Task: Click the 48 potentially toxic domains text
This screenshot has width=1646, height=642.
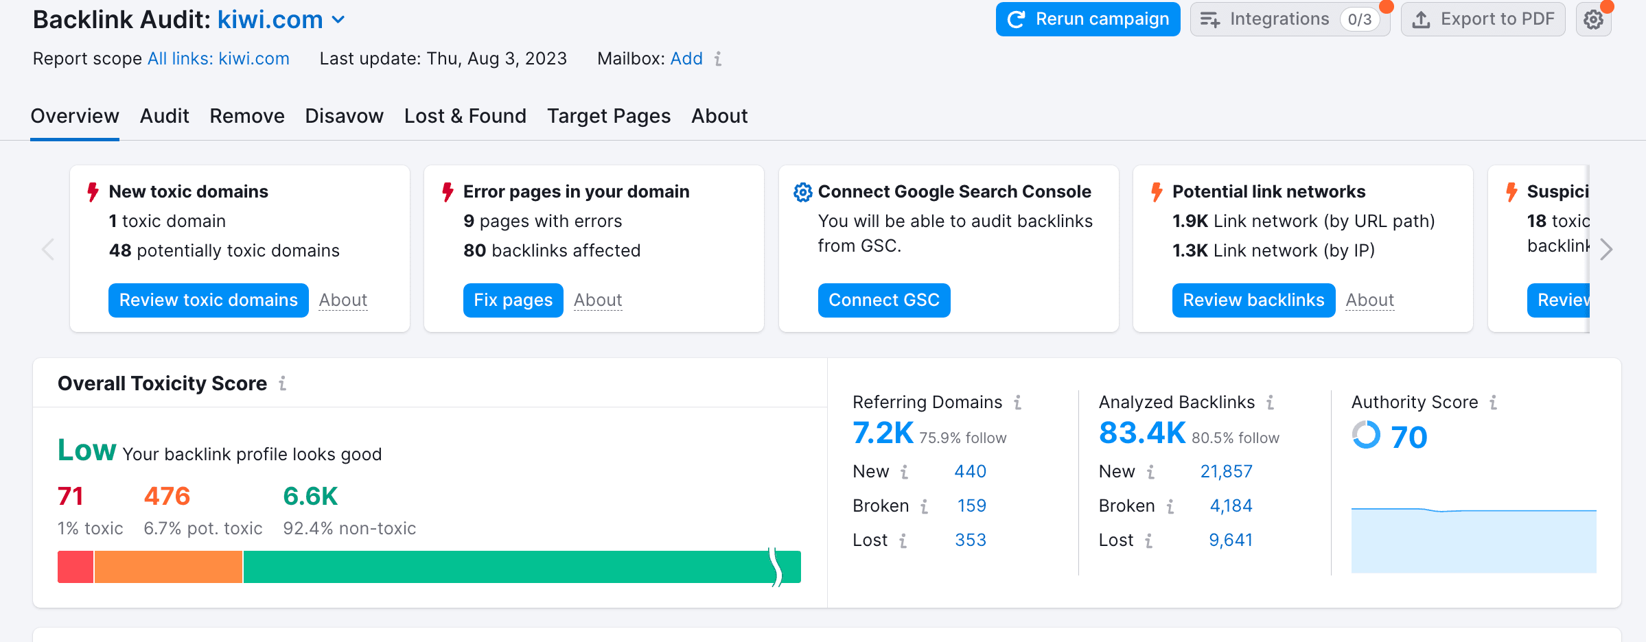Action: (224, 251)
